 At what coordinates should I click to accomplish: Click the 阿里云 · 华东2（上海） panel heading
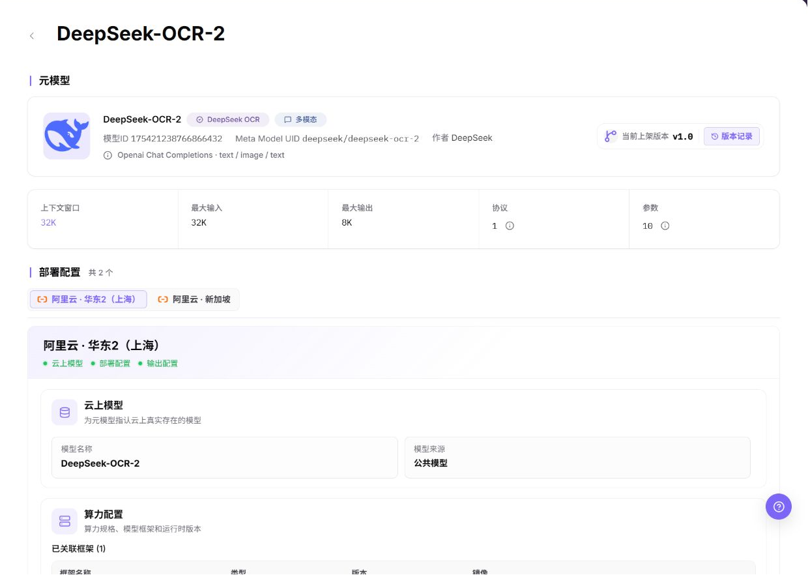pyautogui.click(x=102, y=346)
